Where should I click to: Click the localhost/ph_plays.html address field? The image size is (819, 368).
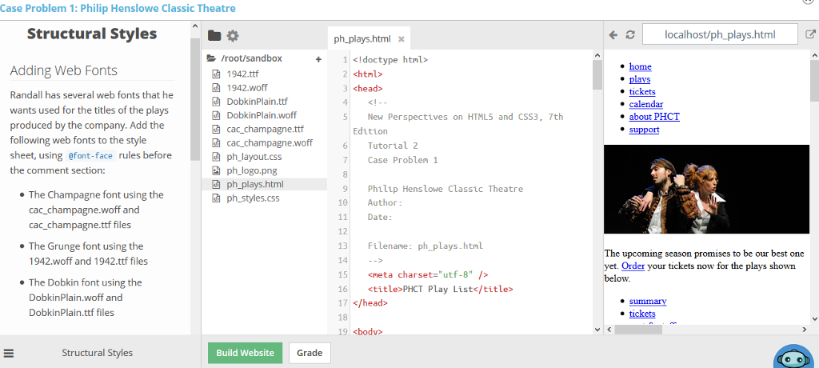pyautogui.click(x=720, y=35)
